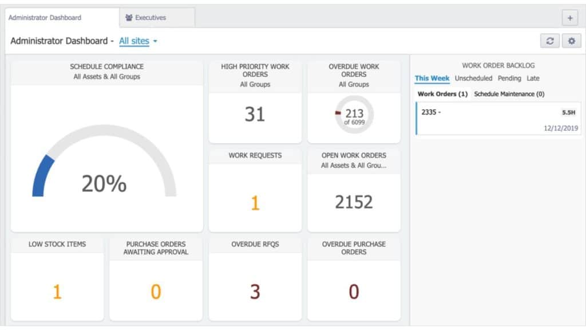
Task: Open the dashboard settings gear
Action: pos(572,41)
